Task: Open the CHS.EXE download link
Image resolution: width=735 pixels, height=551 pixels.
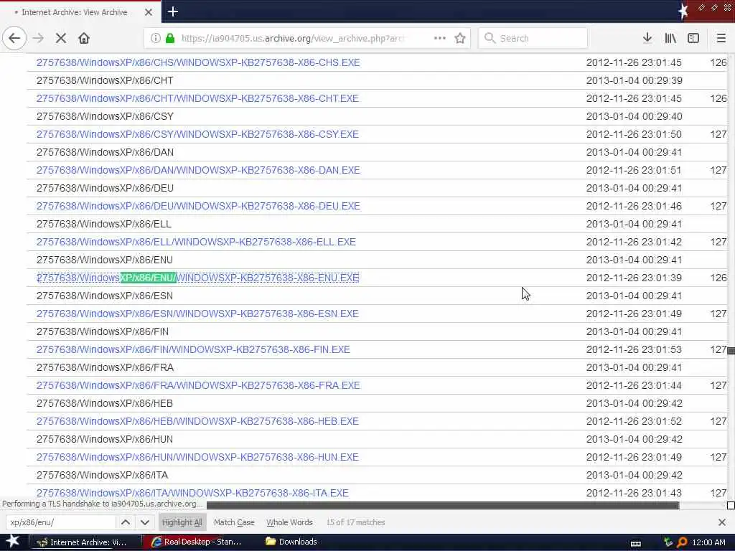Action: (x=198, y=62)
